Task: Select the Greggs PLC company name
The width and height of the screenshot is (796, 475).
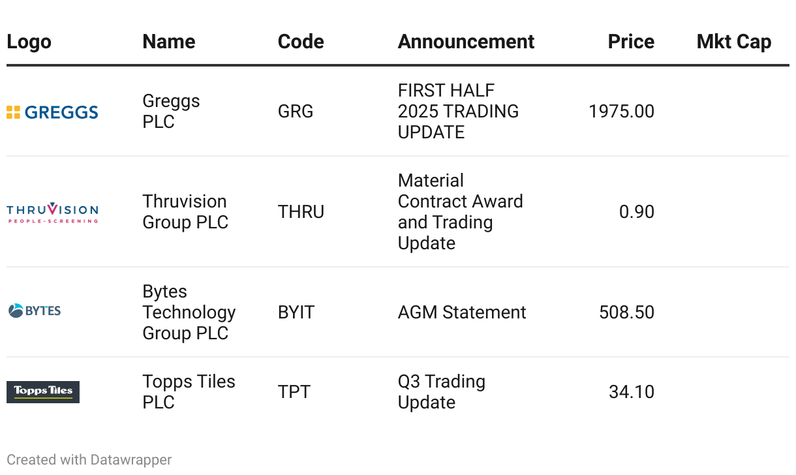Action: (171, 112)
